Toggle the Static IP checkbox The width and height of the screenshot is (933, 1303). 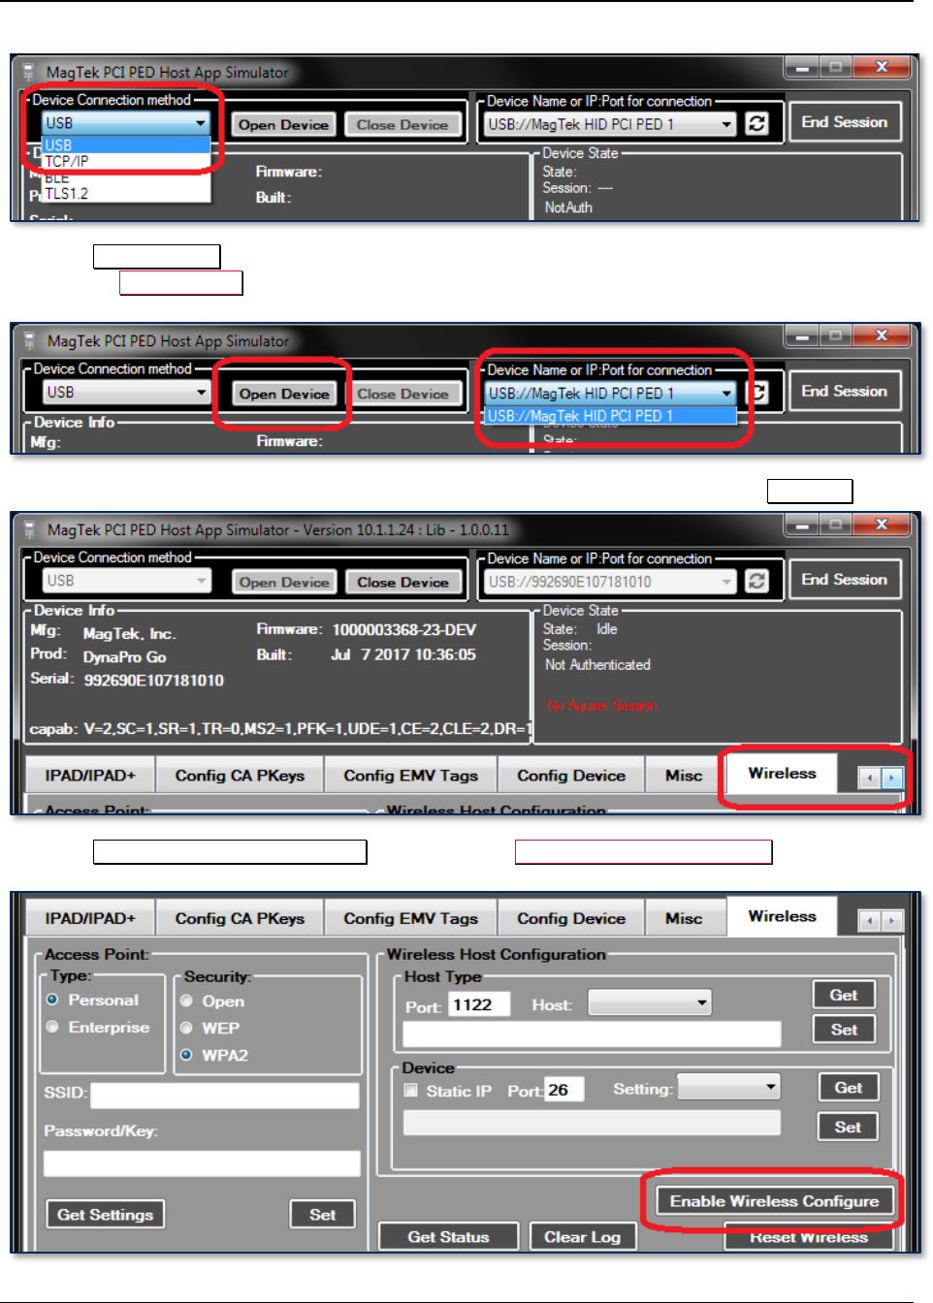(411, 1091)
